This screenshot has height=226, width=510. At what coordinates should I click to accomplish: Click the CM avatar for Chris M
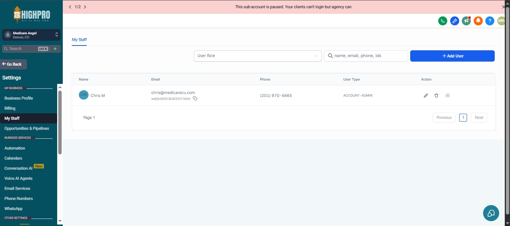point(84,95)
